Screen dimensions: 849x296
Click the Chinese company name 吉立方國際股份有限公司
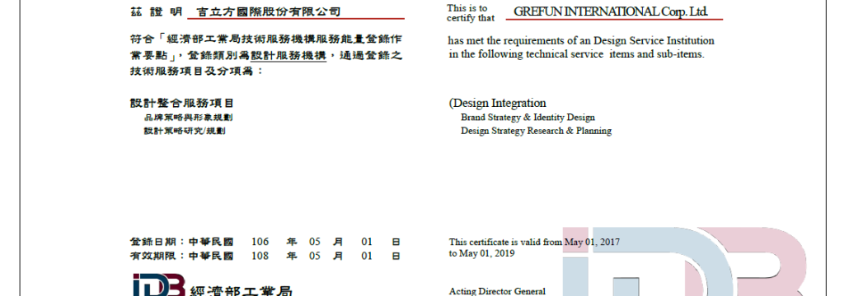pyautogui.click(x=269, y=12)
